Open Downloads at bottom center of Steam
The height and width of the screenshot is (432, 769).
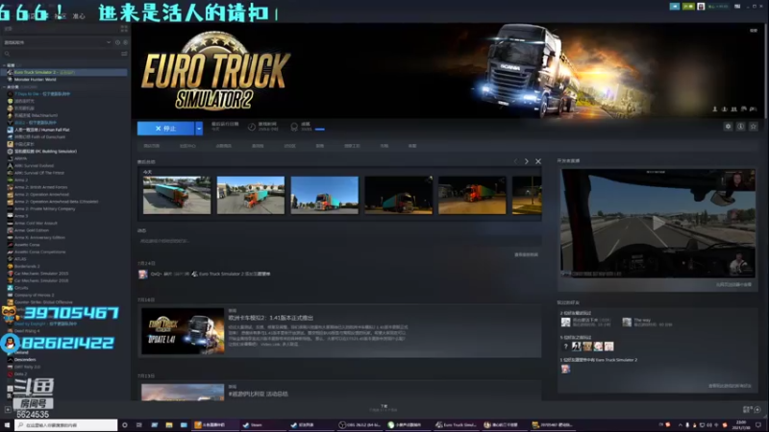pyautogui.click(x=384, y=407)
